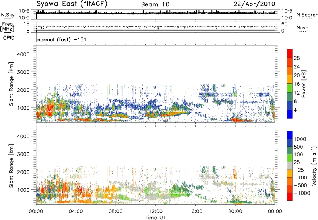318x220 pixels.
Task: Click the velocity colorbar green '100' value
Action: (x=299, y=154)
